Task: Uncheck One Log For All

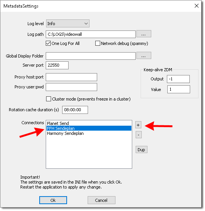Action: tap(48, 43)
